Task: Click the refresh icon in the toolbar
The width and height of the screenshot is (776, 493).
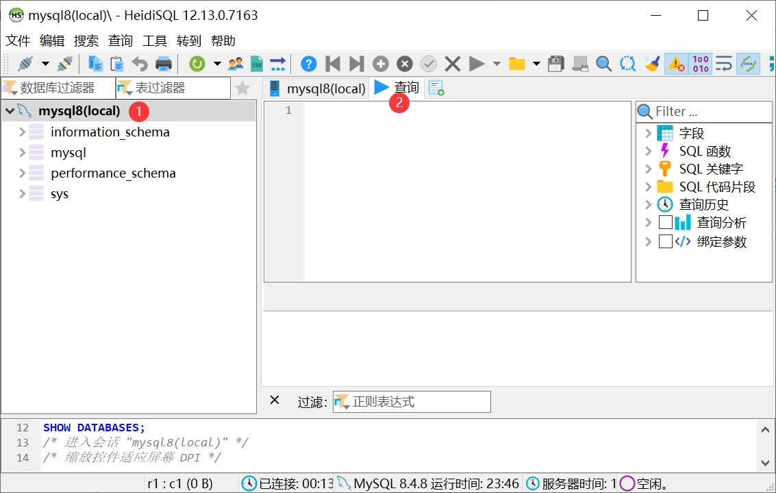Action: coord(197,64)
